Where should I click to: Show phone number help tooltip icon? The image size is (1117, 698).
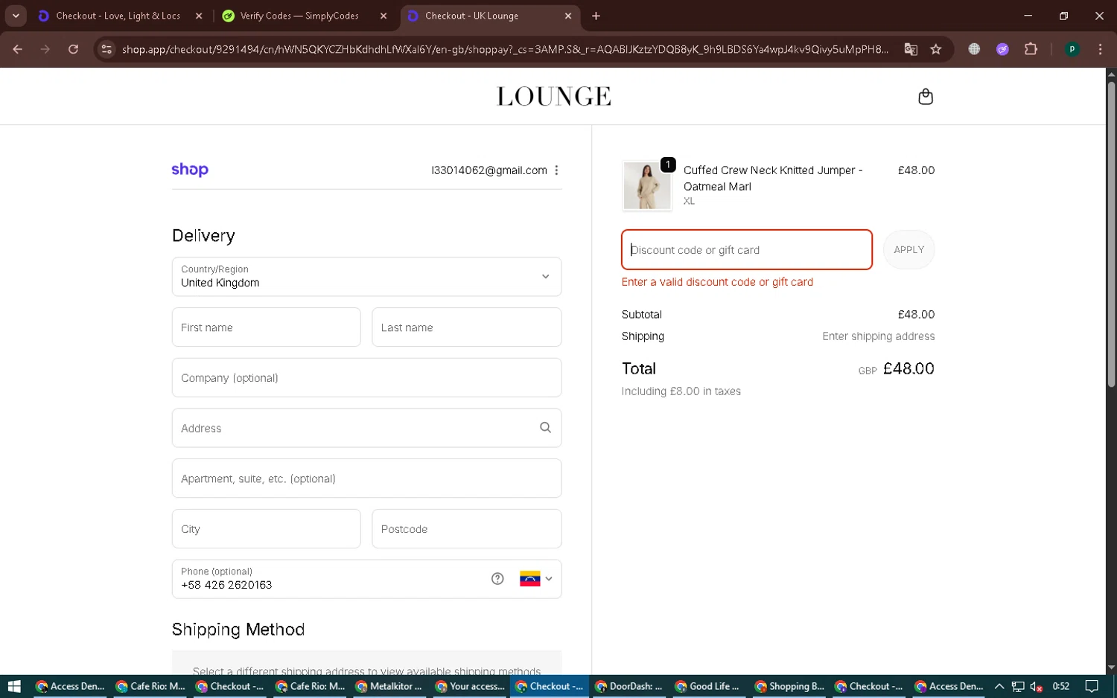[x=497, y=579]
